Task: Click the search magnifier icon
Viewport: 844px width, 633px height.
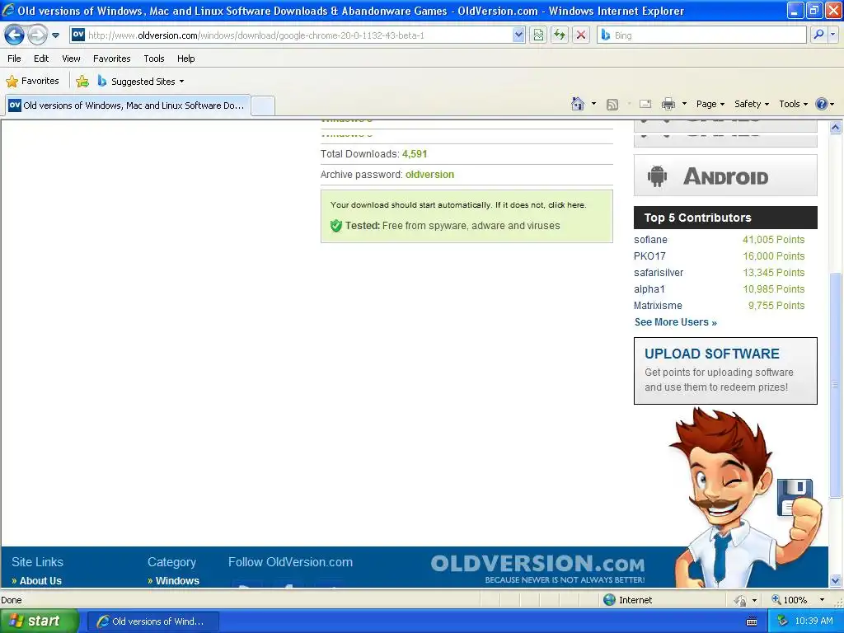Action: (818, 35)
